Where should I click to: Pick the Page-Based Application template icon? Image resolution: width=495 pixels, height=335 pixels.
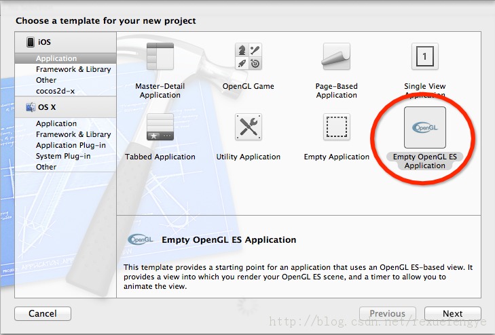[337, 56]
